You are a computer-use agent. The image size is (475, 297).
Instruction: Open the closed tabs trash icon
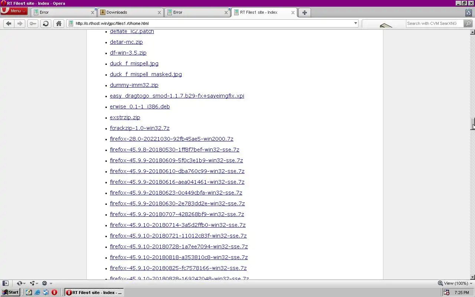pos(469,12)
